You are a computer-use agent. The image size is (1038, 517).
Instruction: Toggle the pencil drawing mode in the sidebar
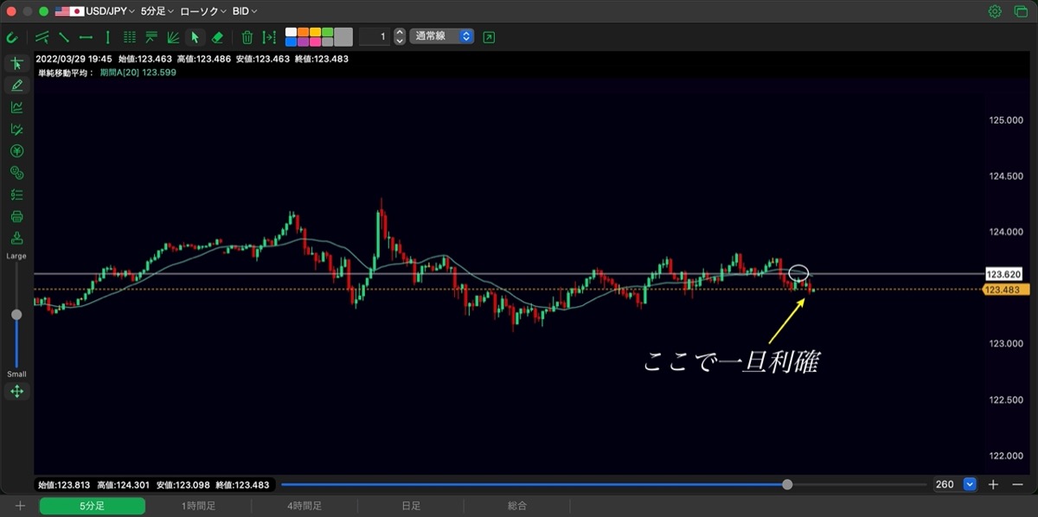(x=16, y=85)
